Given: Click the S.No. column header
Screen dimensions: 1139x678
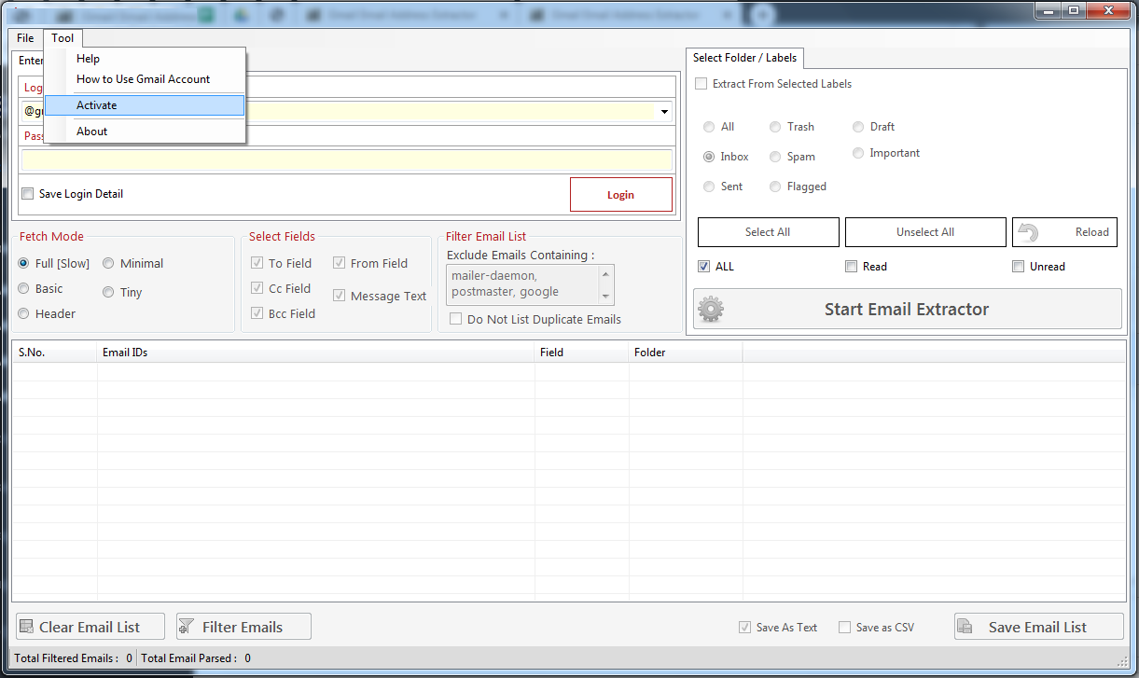Looking at the screenshot, I should click(x=54, y=353).
